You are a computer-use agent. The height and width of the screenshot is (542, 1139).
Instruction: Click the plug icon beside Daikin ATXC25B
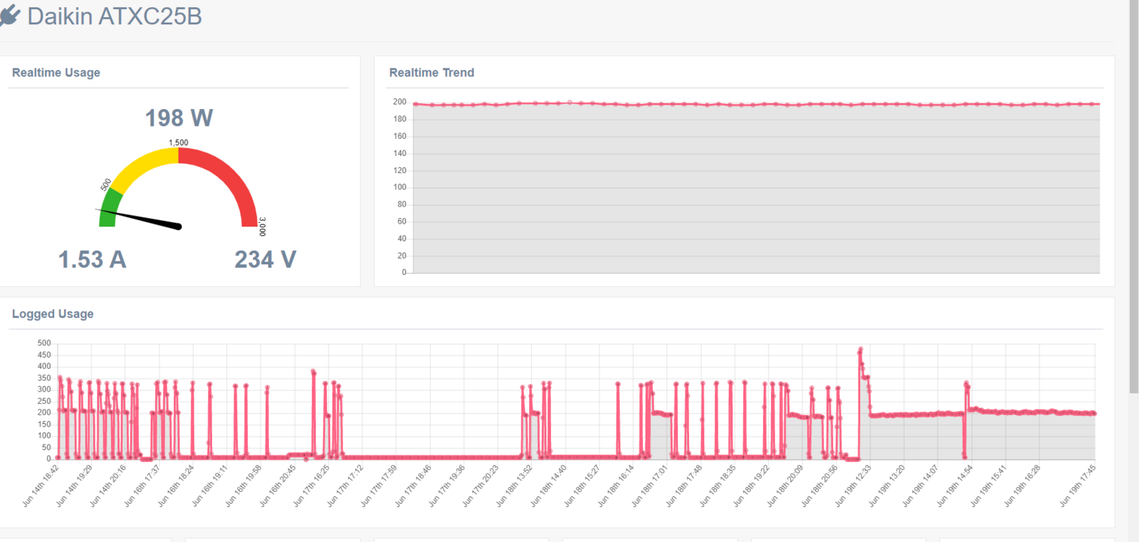(x=9, y=16)
